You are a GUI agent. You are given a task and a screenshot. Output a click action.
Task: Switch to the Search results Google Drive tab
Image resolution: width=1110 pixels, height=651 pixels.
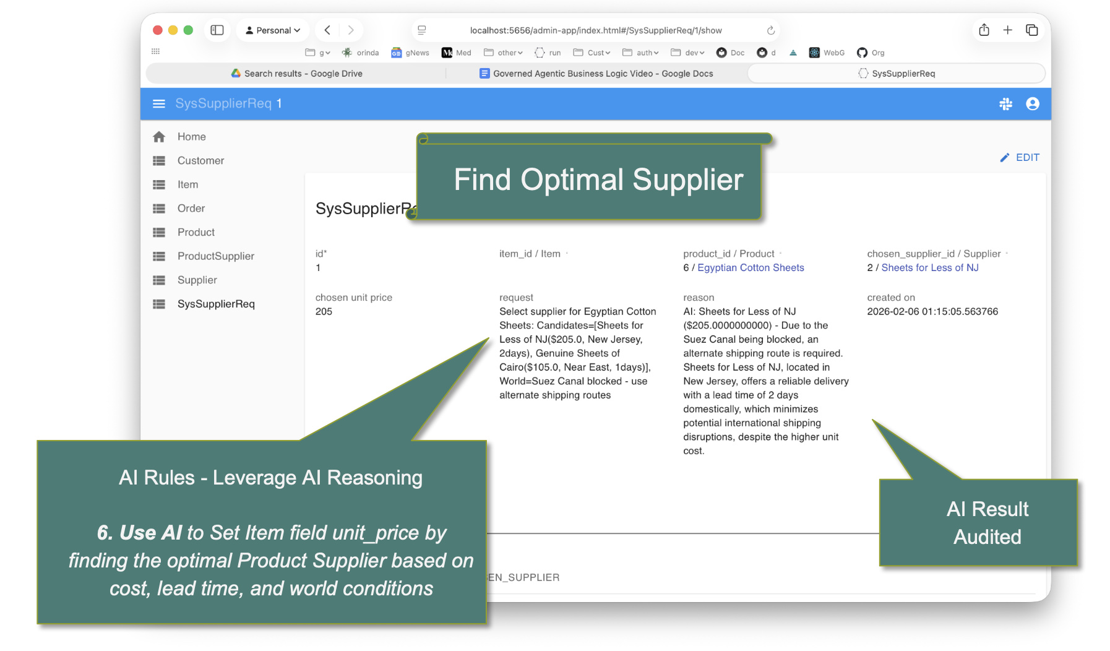[x=296, y=74]
